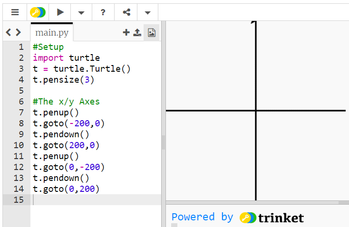Click 'import turtle' on line 2
Screen dimensions: 349x227
pos(66,58)
